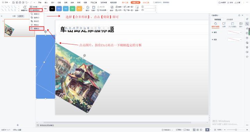Start slideshow with the play button
The width and height of the screenshot is (250, 132).
click(x=207, y=130)
